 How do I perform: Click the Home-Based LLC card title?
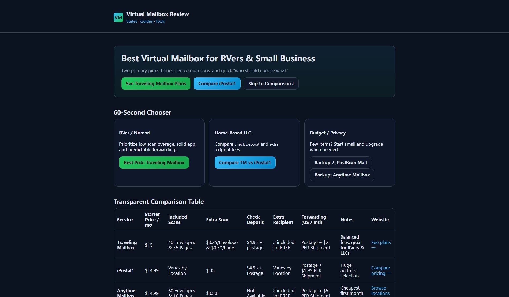(x=233, y=133)
